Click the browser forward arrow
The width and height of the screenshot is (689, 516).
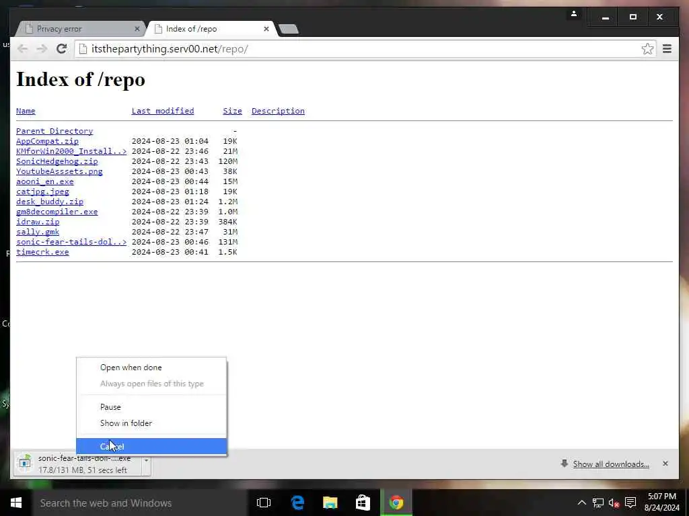click(42, 48)
